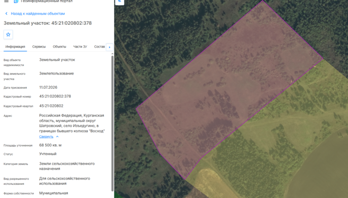Click the 'Форма собственности' field label
348x198 pixels.
(19, 193)
